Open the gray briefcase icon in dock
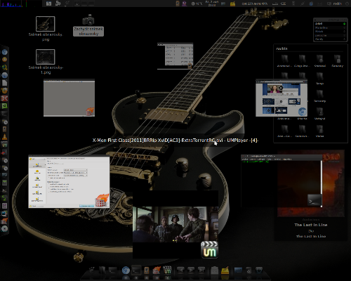Viewport: 351px width, 281px height. [x=214, y=270]
